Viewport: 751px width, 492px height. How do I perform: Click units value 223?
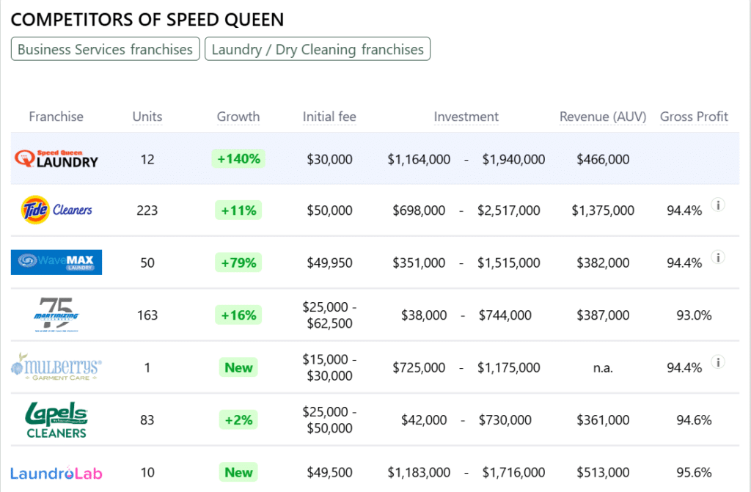[147, 210]
